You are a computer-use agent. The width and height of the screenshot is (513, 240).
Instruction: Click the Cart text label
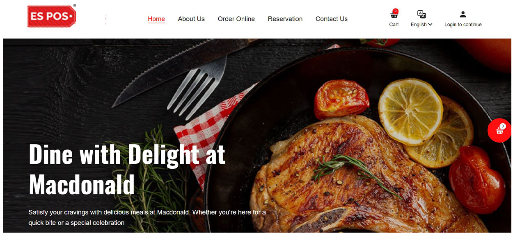pyautogui.click(x=394, y=25)
